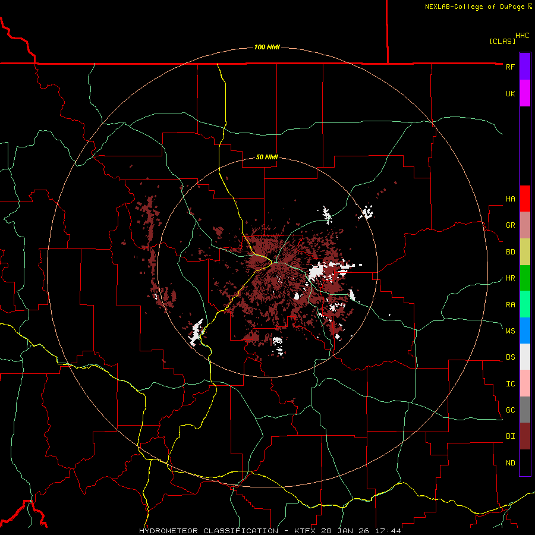The height and width of the screenshot is (535, 535).
Task: Click the 'GC' legend label
Action: click(x=510, y=410)
